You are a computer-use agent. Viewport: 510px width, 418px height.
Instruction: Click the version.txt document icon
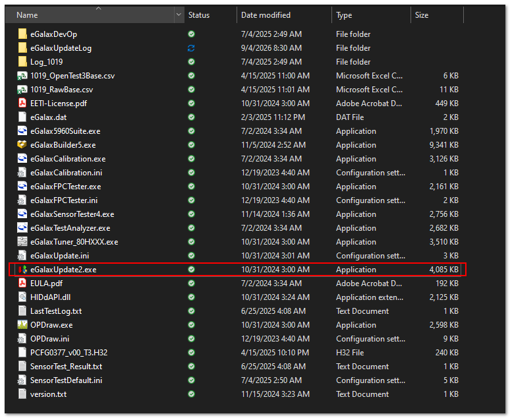coord(22,394)
